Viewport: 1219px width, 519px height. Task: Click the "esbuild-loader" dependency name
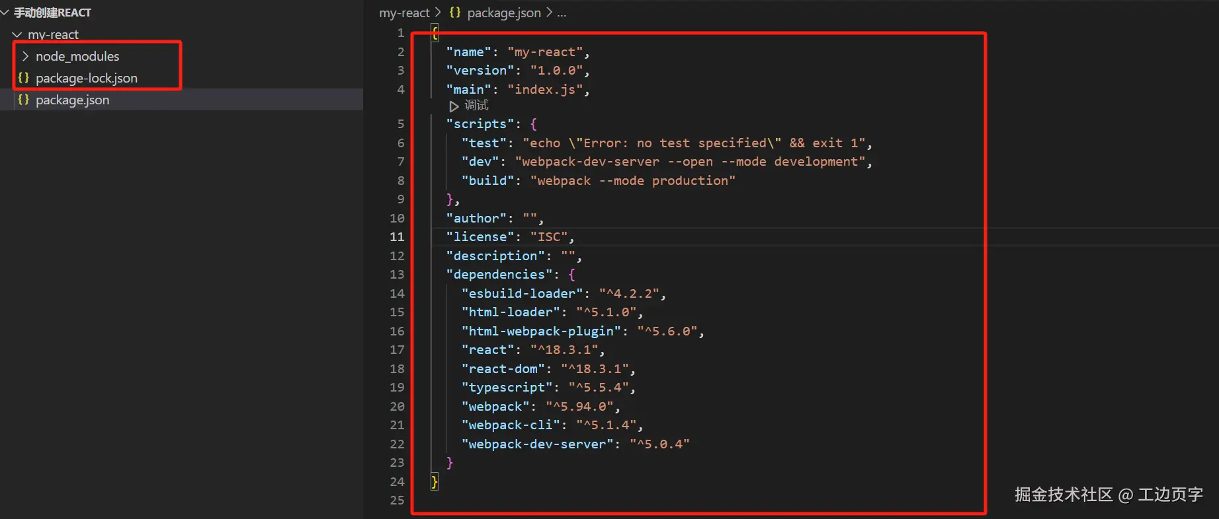click(x=523, y=294)
